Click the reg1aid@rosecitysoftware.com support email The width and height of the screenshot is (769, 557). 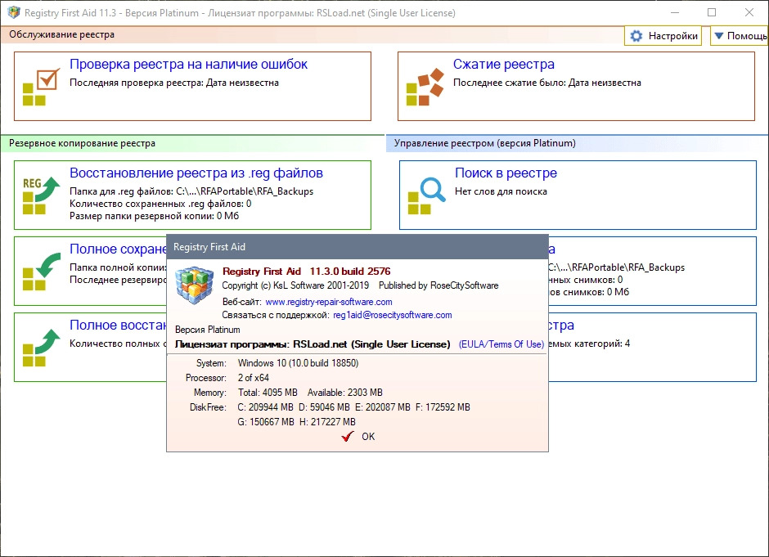[393, 315]
